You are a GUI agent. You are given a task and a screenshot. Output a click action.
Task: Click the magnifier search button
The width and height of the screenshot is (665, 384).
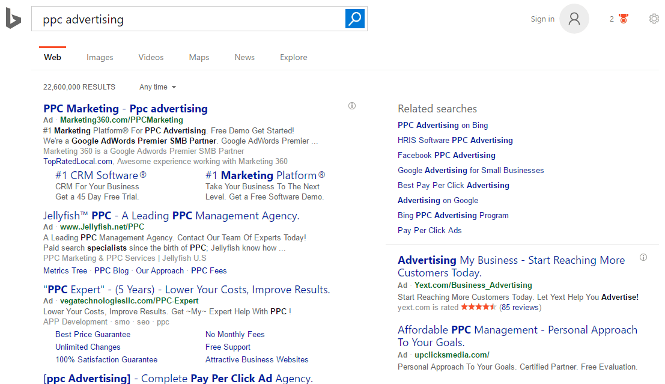pyautogui.click(x=355, y=19)
